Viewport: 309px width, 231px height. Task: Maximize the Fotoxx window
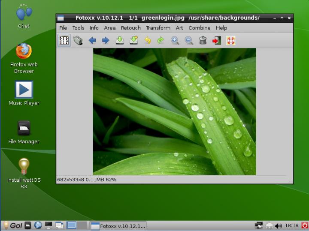[282, 18]
